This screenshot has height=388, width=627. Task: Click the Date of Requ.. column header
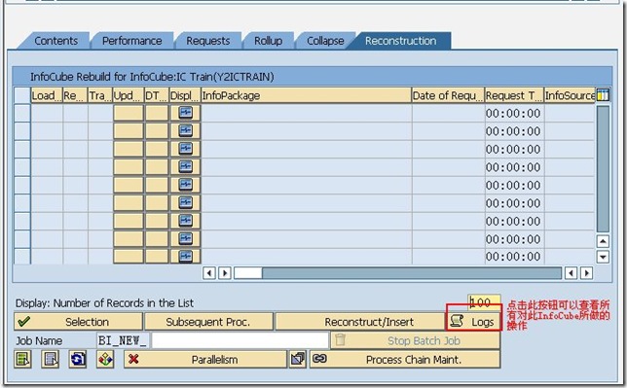(x=448, y=95)
